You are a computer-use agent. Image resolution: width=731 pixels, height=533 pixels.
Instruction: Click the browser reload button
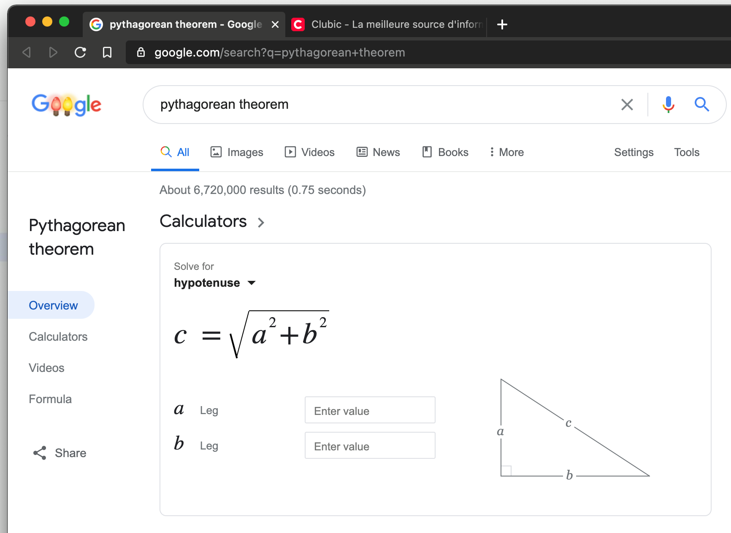pyautogui.click(x=80, y=52)
